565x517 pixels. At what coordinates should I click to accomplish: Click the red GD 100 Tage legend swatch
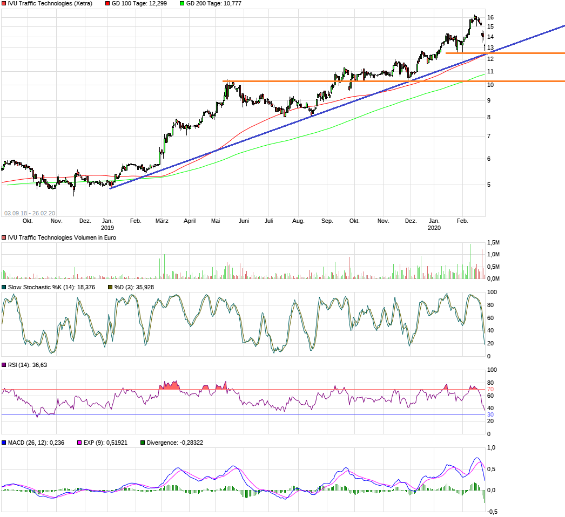coord(107,3)
